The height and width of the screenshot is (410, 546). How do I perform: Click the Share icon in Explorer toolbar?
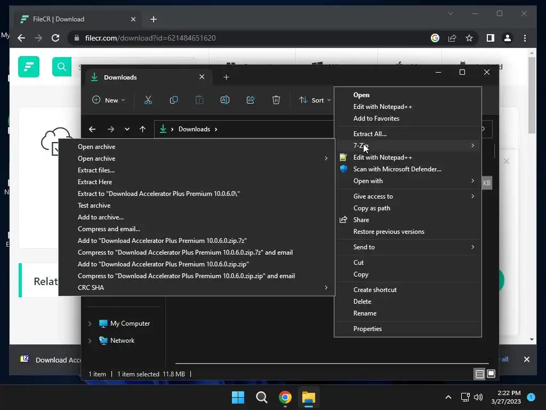pos(251,100)
